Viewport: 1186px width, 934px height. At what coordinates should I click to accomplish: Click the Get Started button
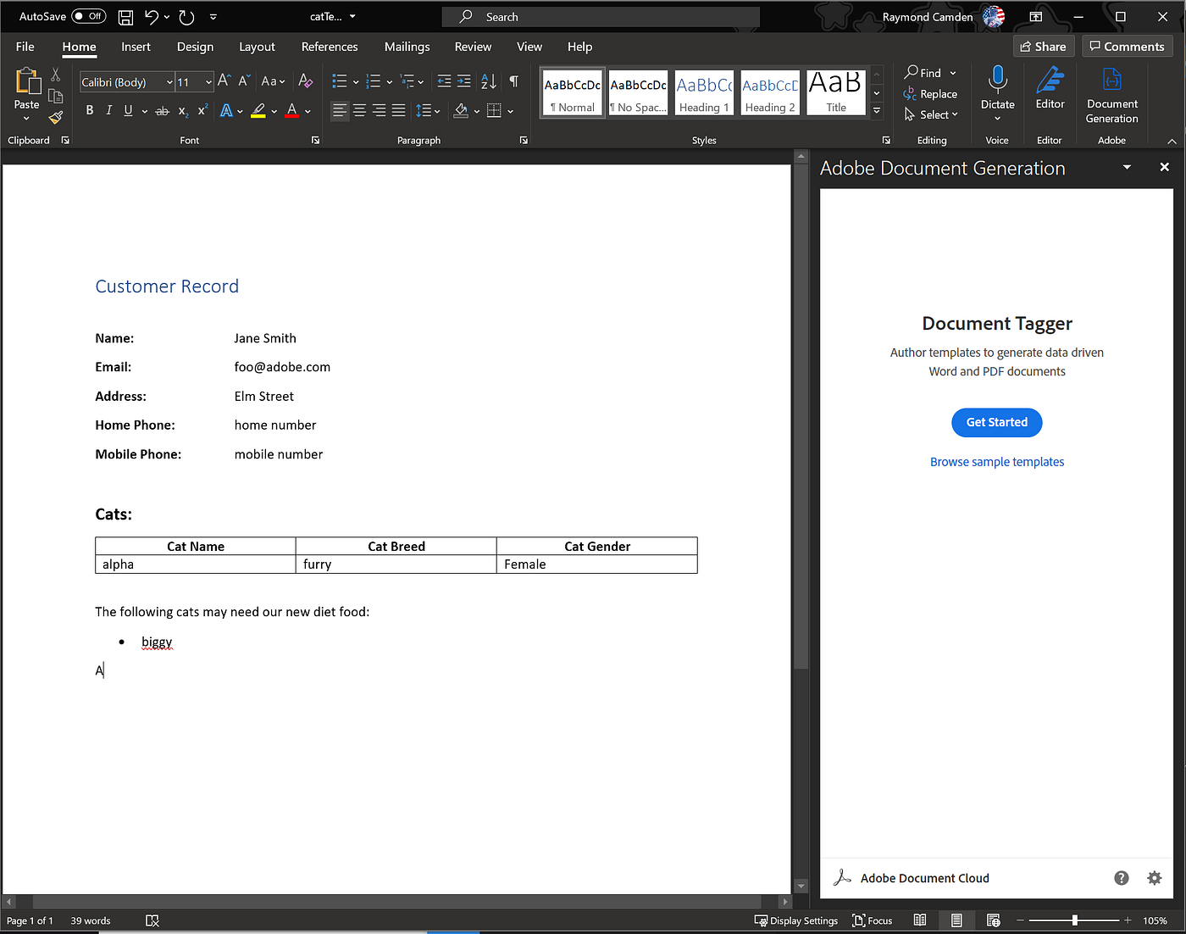coord(996,422)
